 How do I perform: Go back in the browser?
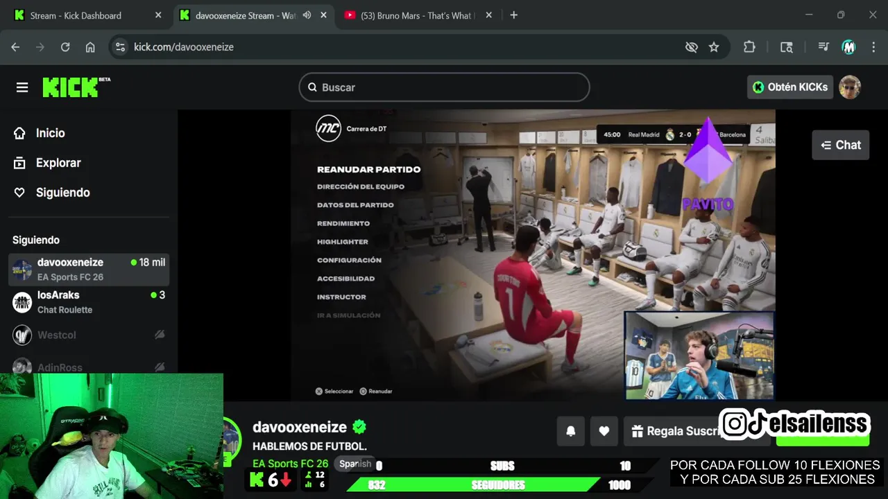15,47
